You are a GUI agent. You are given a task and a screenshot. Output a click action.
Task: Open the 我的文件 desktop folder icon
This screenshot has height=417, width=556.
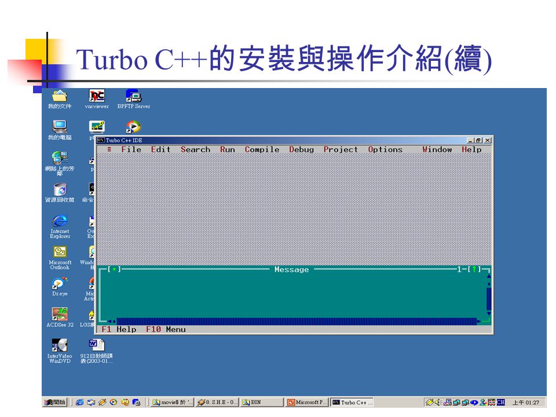(x=60, y=99)
